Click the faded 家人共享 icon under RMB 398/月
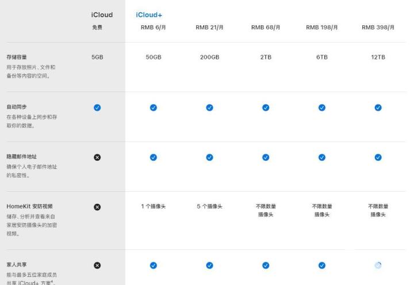Viewport: 414px width, 285px height. [x=378, y=265]
